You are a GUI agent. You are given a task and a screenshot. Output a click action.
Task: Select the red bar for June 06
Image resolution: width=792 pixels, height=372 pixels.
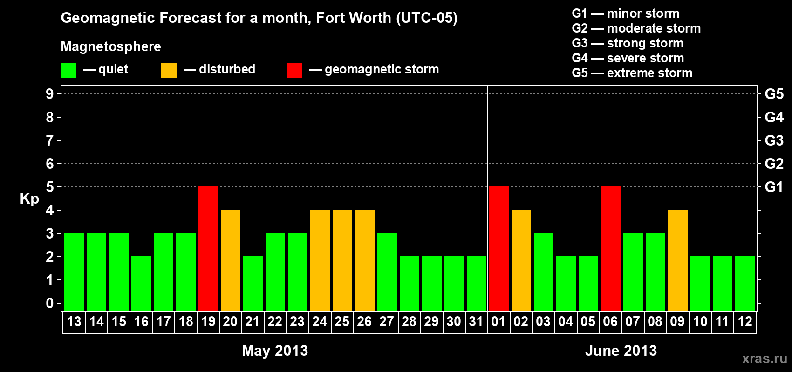pos(611,249)
